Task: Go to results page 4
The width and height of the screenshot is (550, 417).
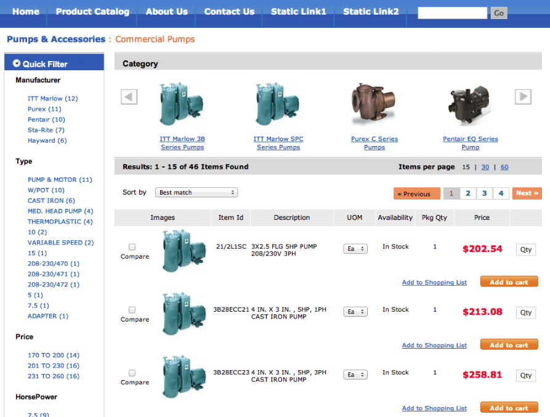Action: [x=501, y=193]
